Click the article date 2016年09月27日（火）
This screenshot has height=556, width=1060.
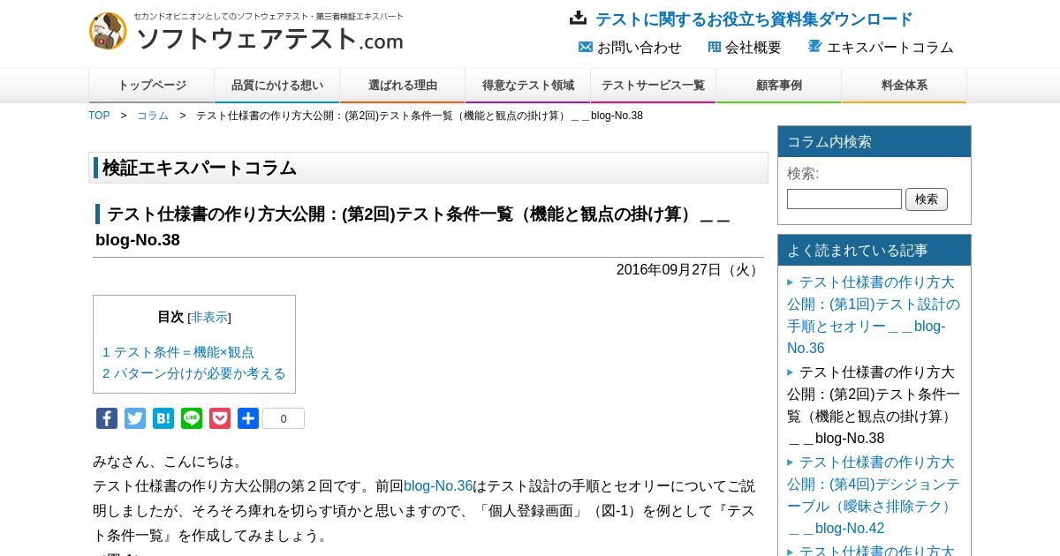click(690, 270)
